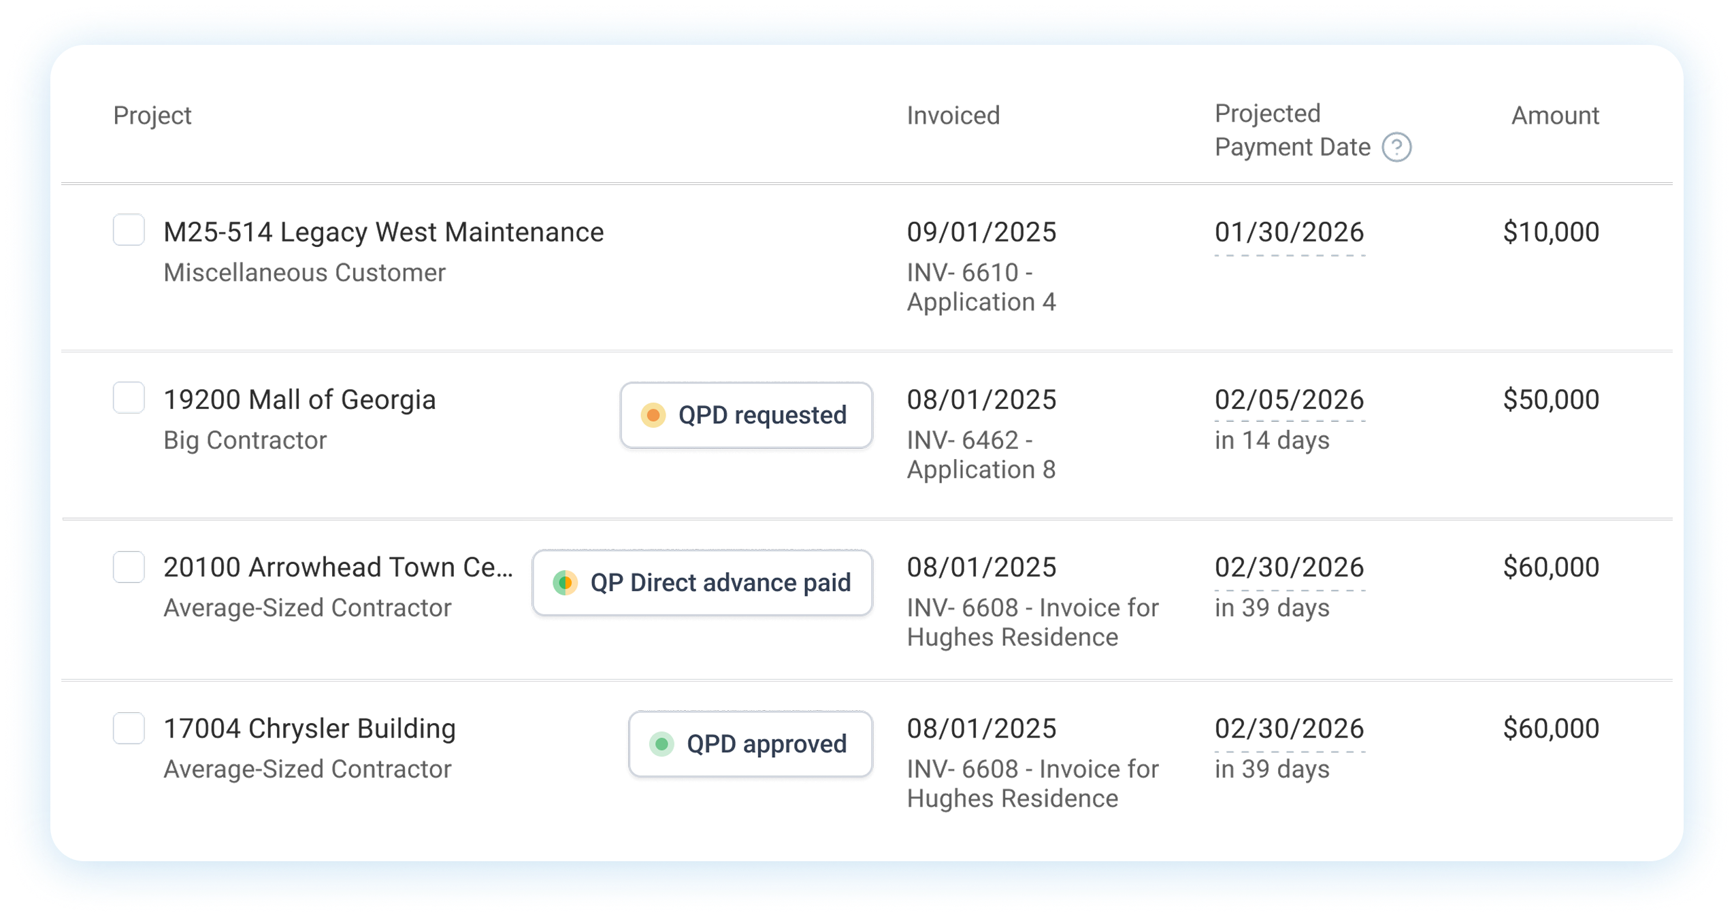Open the QPD requested badge

[x=746, y=415]
